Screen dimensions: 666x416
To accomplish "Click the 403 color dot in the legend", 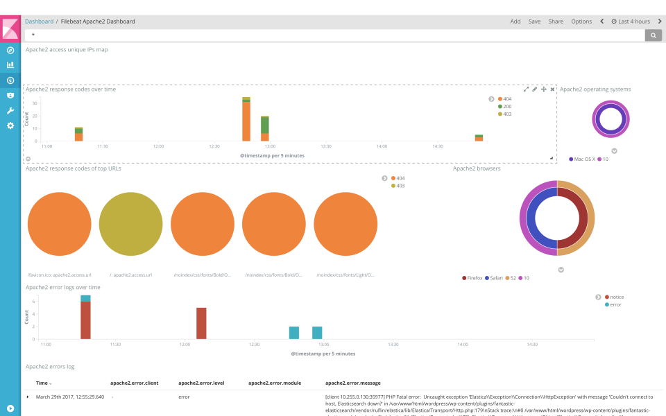I will [x=499, y=112].
